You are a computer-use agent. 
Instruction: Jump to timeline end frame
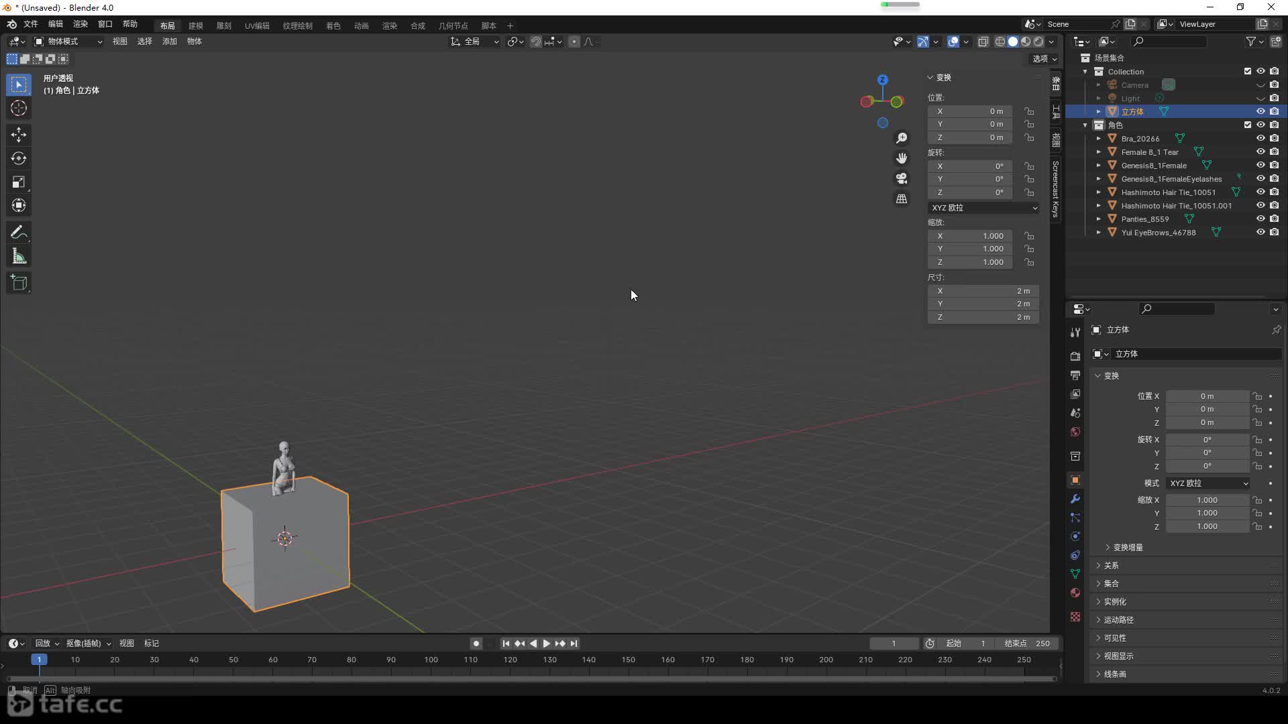click(574, 644)
